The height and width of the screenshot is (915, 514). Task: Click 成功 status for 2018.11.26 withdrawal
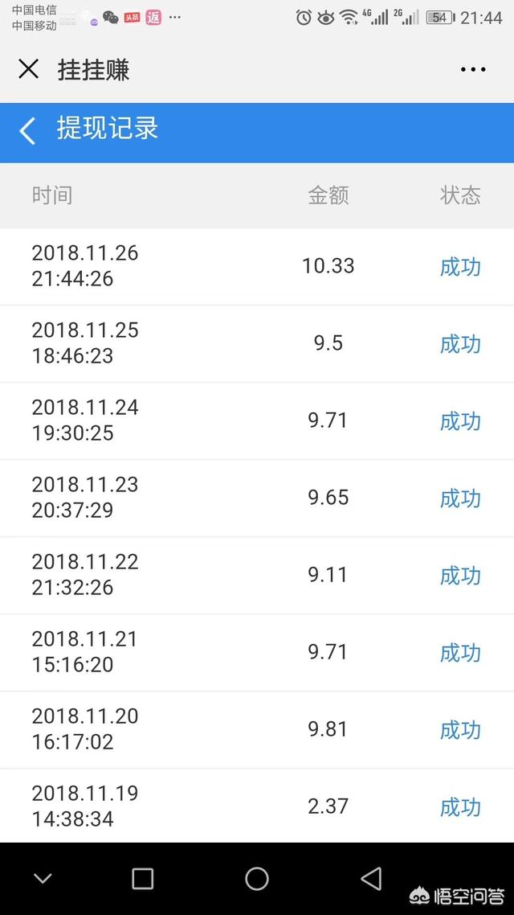[460, 267]
